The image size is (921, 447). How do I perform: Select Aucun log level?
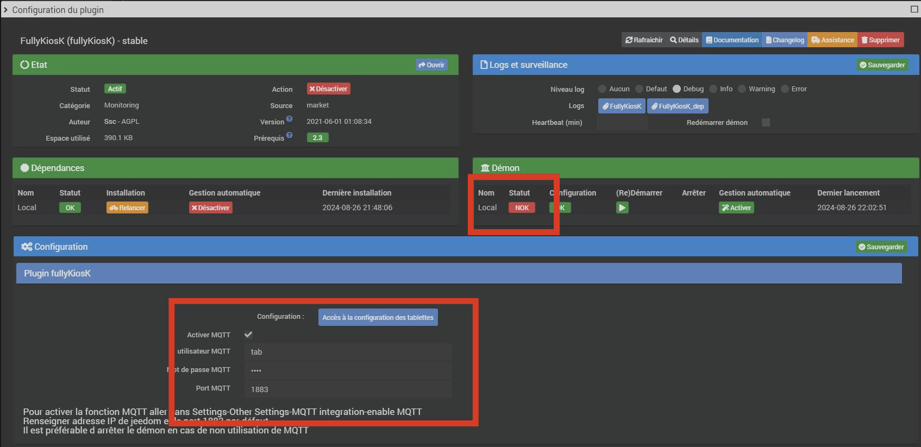(602, 89)
